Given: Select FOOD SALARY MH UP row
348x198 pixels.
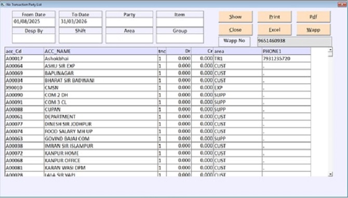Looking at the screenshot, I should tap(158, 131).
